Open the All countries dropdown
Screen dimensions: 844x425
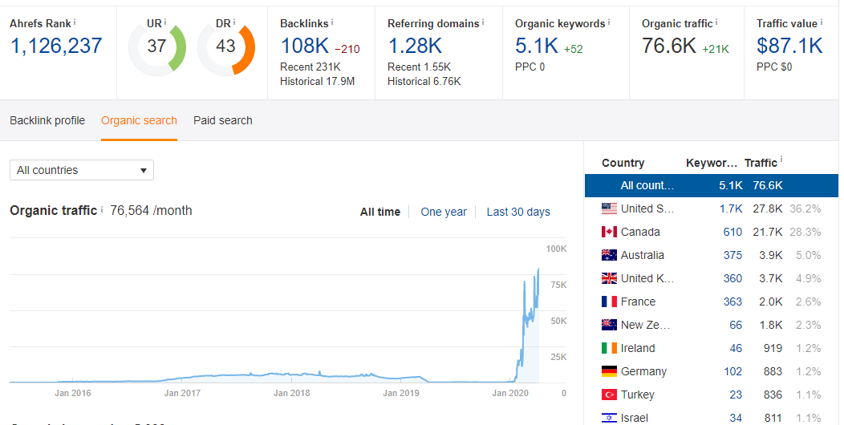pos(82,170)
